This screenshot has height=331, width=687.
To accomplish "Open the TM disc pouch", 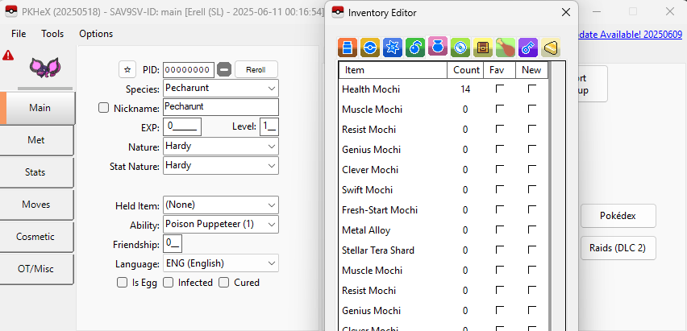I will (x=460, y=48).
